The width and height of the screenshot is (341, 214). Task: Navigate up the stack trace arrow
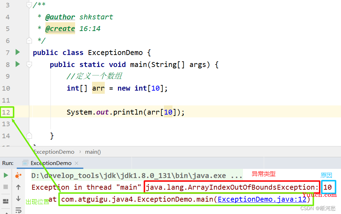(x=18, y=187)
